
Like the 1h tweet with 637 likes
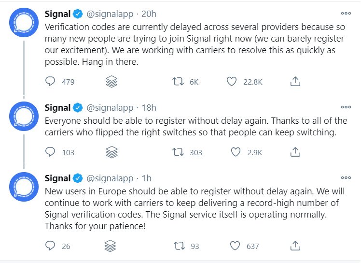coord(236,246)
